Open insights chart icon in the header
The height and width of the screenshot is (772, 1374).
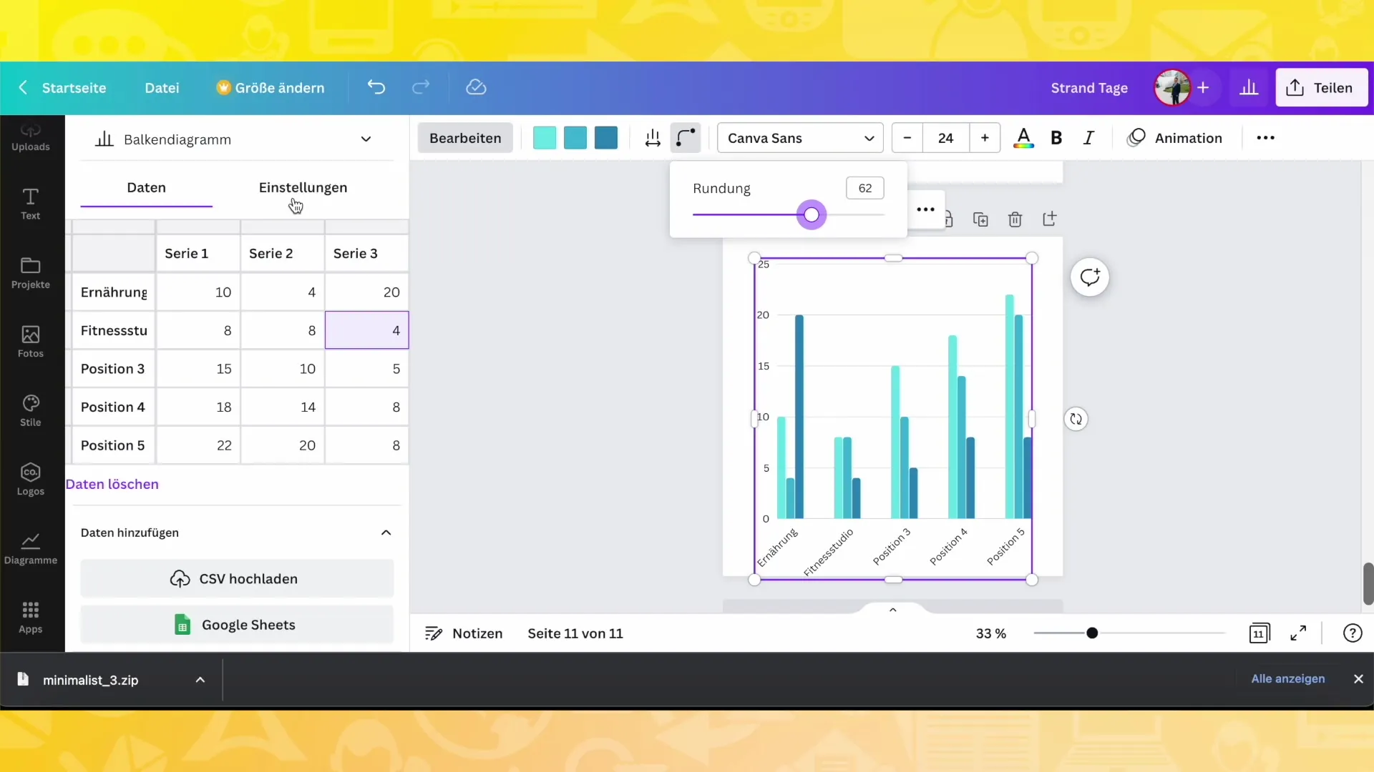(x=1249, y=87)
